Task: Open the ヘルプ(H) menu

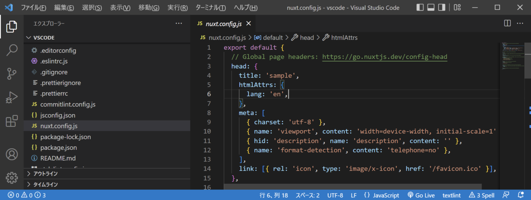Action: click(246, 8)
